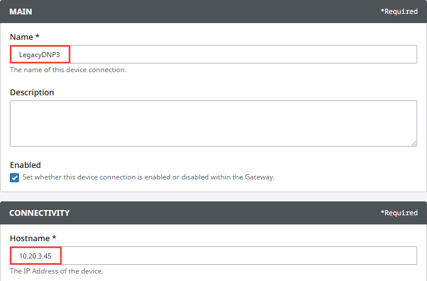
Task: Focus the Description text area
Action: [x=213, y=123]
